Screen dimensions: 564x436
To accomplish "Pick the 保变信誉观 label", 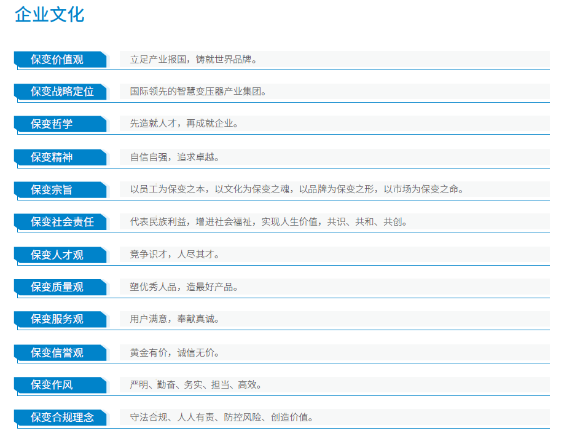I will point(57,353).
